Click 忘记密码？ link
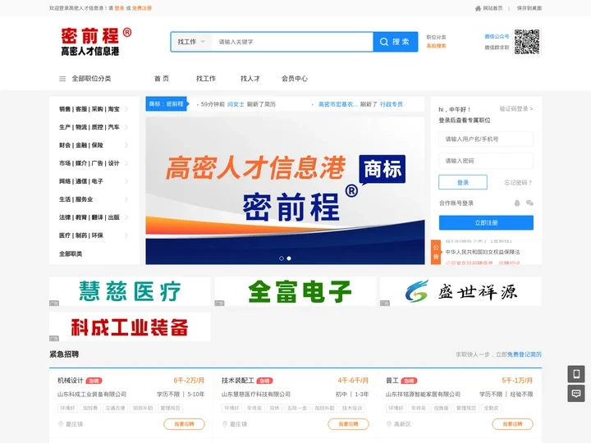591x443 pixels. [x=518, y=183]
